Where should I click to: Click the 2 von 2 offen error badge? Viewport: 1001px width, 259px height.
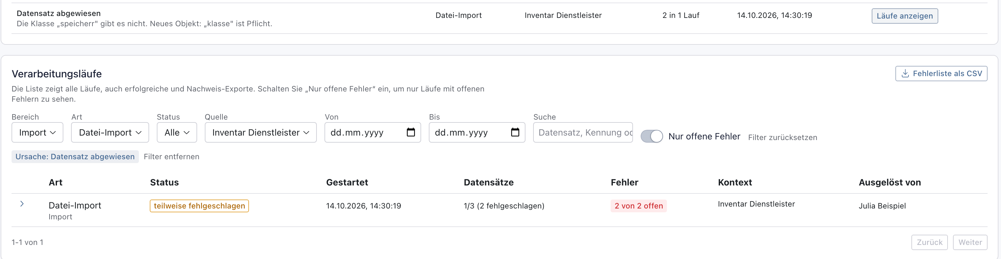(x=638, y=206)
